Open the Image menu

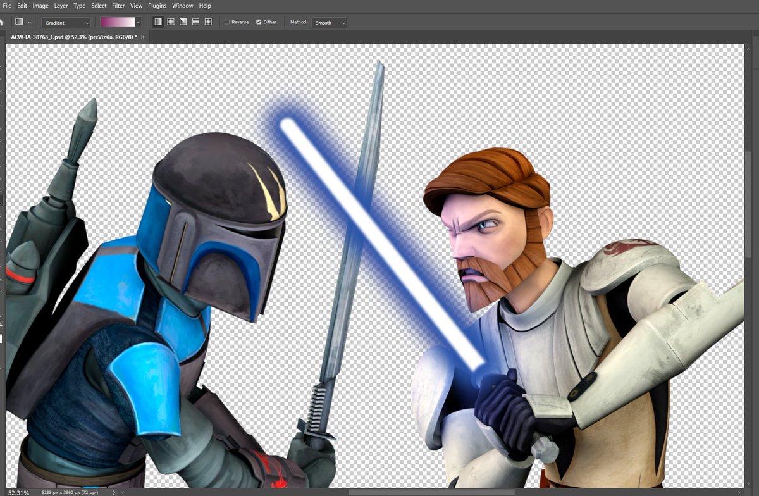pos(40,6)
